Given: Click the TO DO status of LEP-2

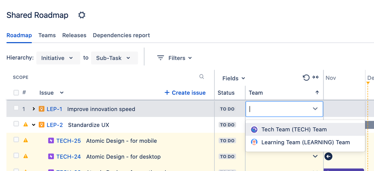Looking at the screenshot, I should pos(227,125).
